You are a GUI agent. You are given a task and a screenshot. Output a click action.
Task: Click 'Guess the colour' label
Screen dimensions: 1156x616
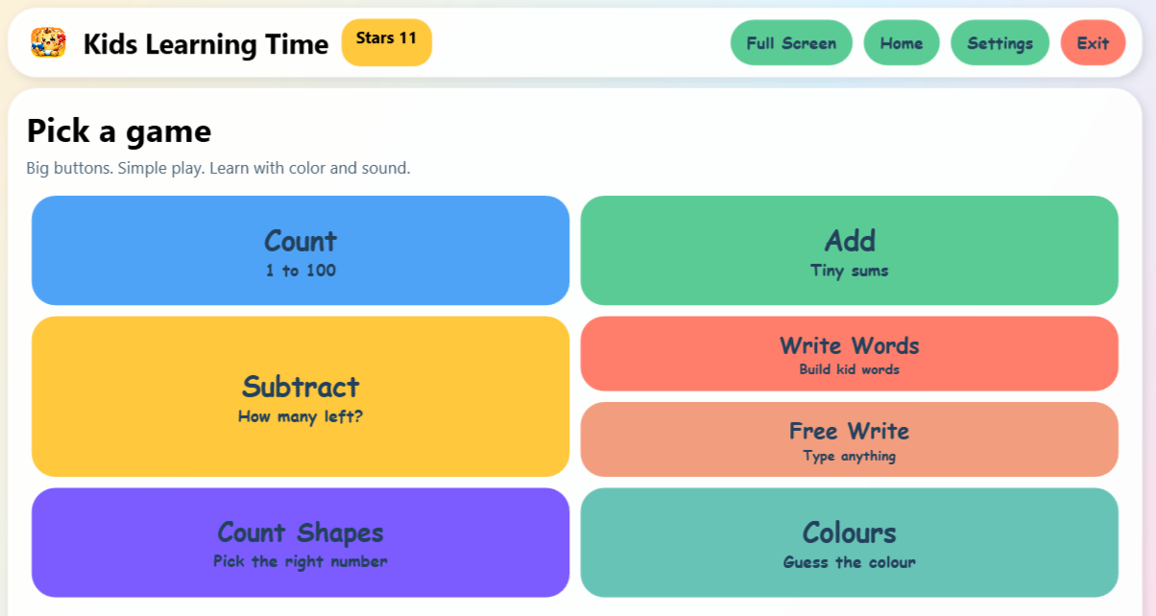pos(849,564)
